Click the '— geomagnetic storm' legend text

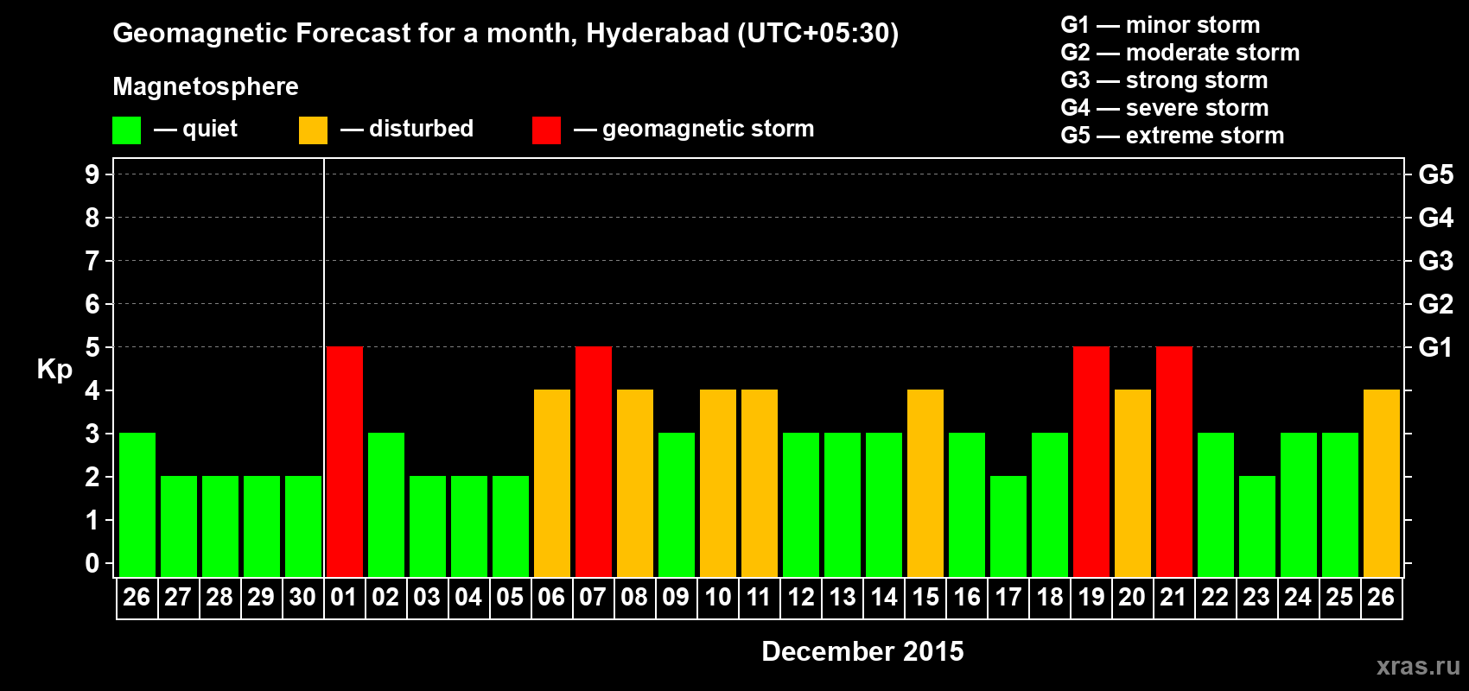pos(694,129)
